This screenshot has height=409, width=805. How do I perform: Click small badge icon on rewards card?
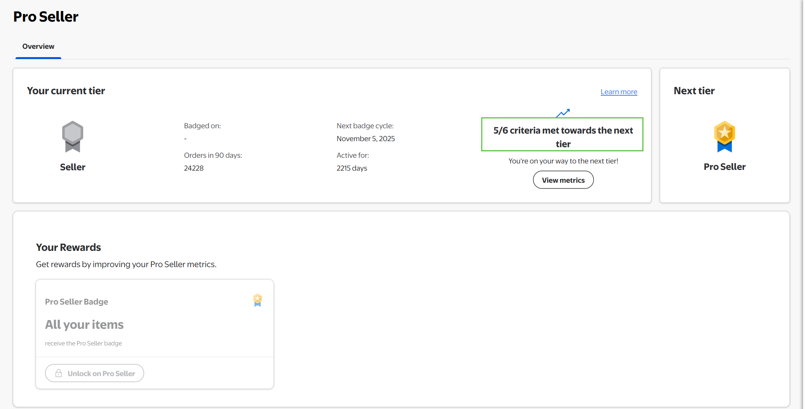tap(258, 300)
